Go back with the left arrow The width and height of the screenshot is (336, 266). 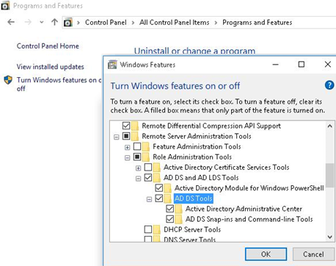pyautogui.click(x=11, y=22)
